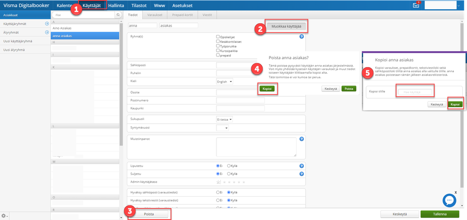Image resolution: width=467 pixels, height=220 pixels.
Task: Select Ei for Hyväksy sähköposti (varaustiedot)
Action: (218, 192)
